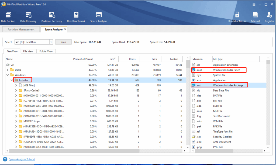Switch to the Partition Management tab

pos(21,29)
